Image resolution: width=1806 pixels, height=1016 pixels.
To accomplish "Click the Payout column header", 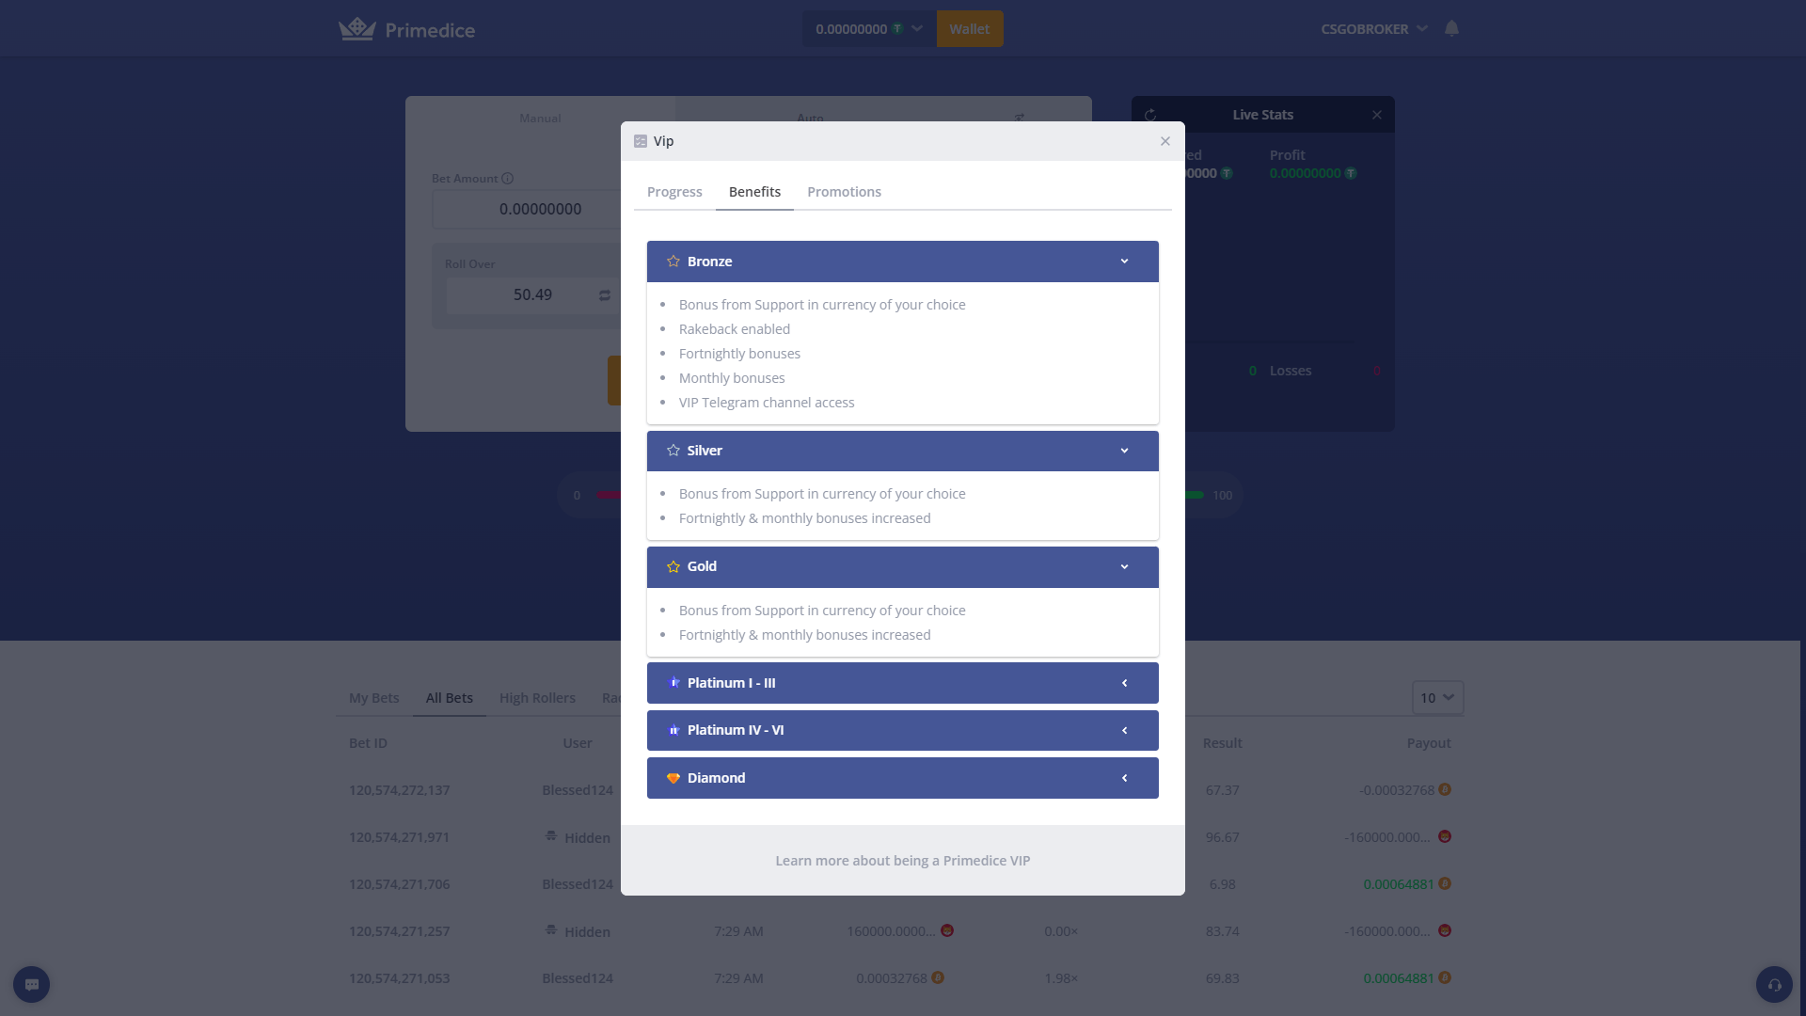I will point(1429,743).
